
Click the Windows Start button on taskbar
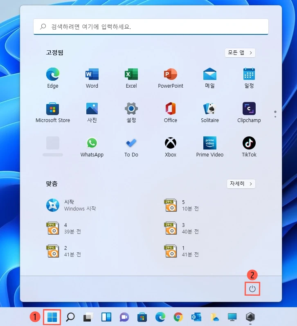pyautogui.click(x=52, y=317)
